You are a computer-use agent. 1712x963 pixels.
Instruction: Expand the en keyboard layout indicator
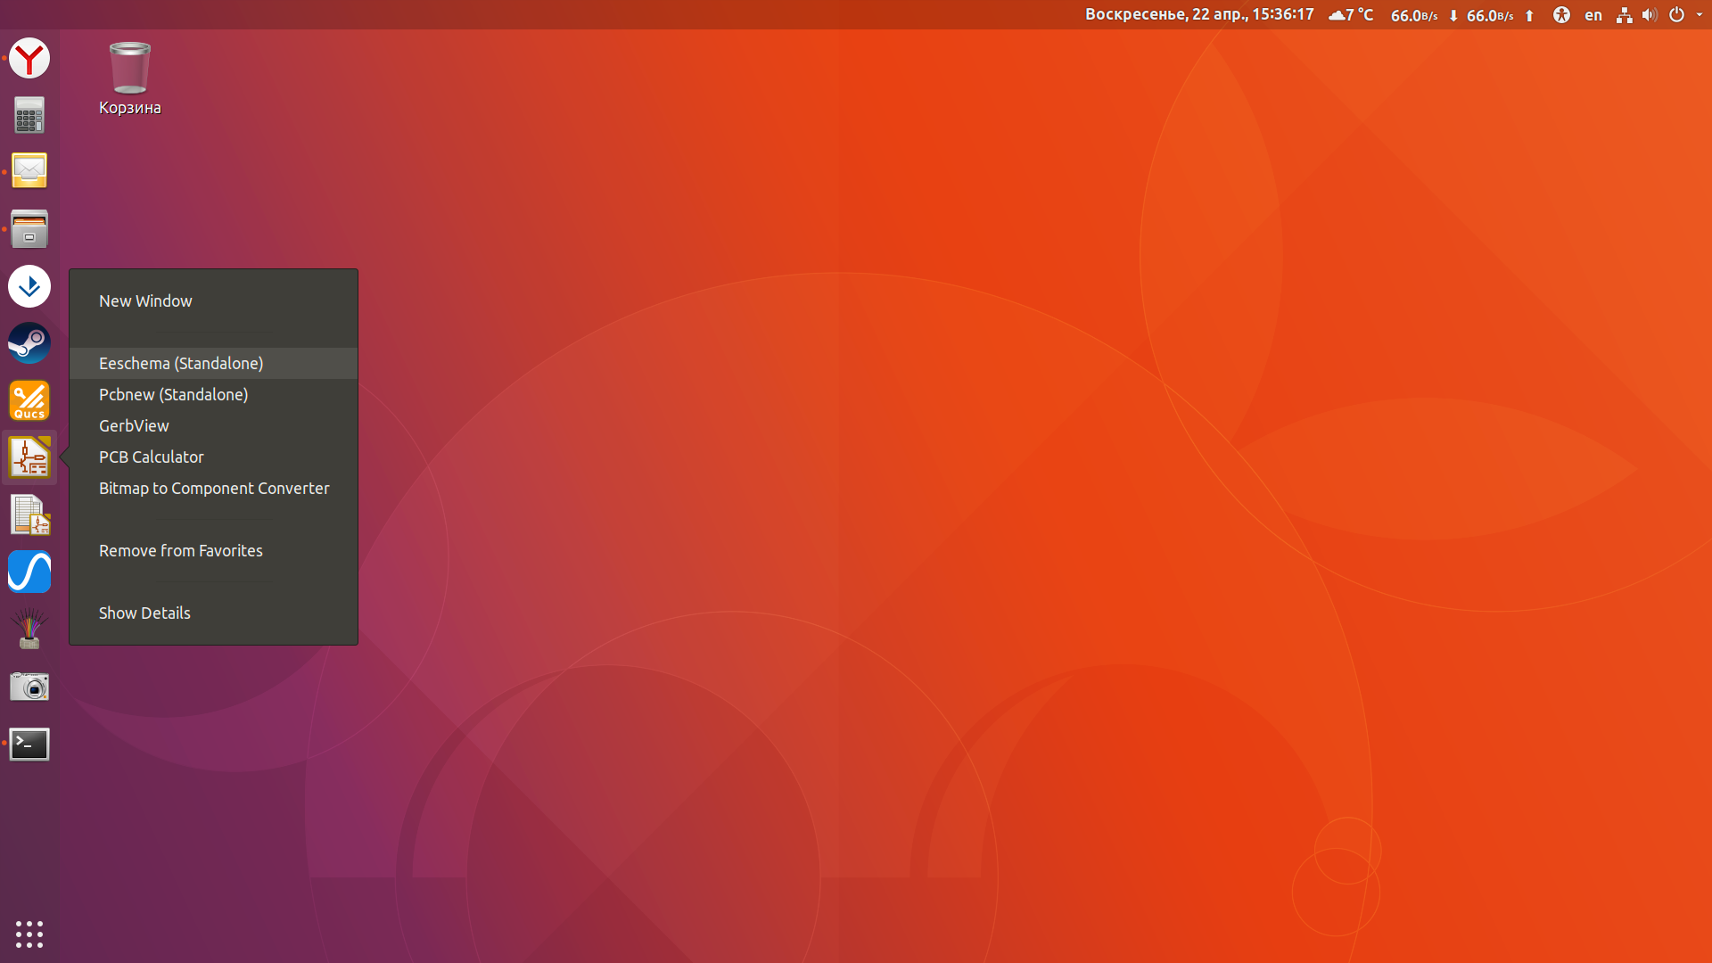click(1593, 15)
